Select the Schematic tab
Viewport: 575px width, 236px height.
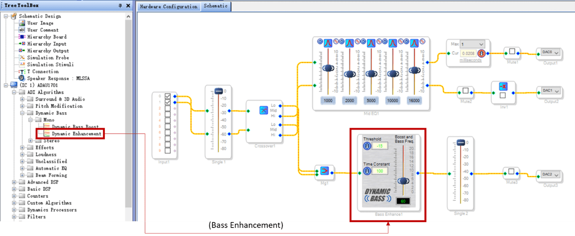215,6
